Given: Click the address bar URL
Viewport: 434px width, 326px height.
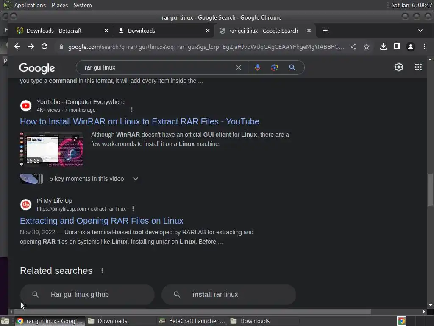Looking at the screenshot, I should click(x=206, y=47).
